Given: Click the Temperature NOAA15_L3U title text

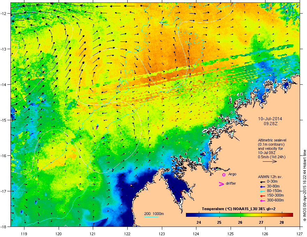Looking at the screenshot, I should coord(239,209).
